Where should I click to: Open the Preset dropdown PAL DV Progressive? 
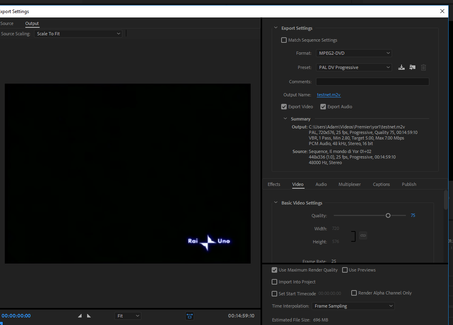click(354, 67)
